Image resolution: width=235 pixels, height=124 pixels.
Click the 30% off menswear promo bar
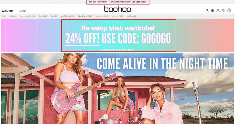pyautogui.click(x=118, y=2)
